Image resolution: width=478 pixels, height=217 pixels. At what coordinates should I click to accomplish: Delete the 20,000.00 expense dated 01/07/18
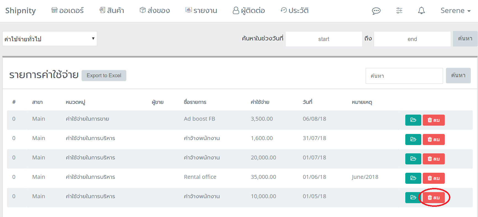point(433,159)
